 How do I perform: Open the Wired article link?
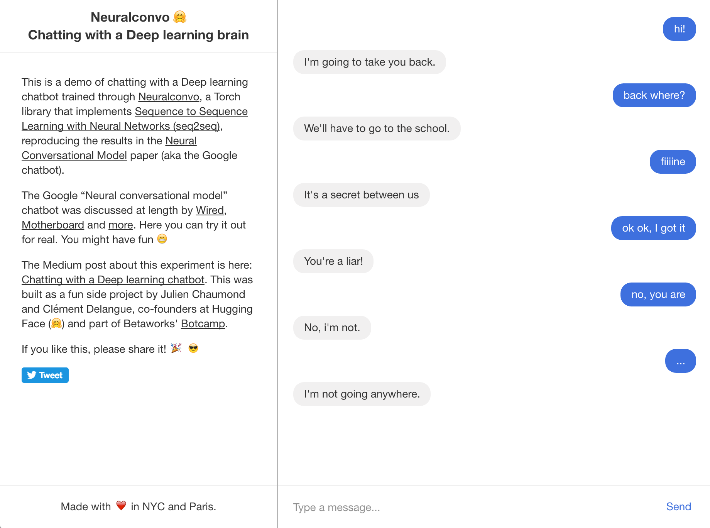tap(210, 210)
